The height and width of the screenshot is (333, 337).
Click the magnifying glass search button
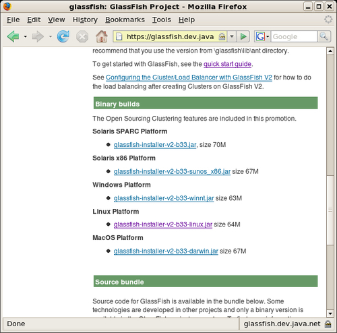[324, 36]
